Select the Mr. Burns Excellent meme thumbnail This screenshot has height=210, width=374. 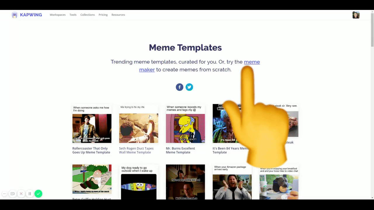pos(185,128)
